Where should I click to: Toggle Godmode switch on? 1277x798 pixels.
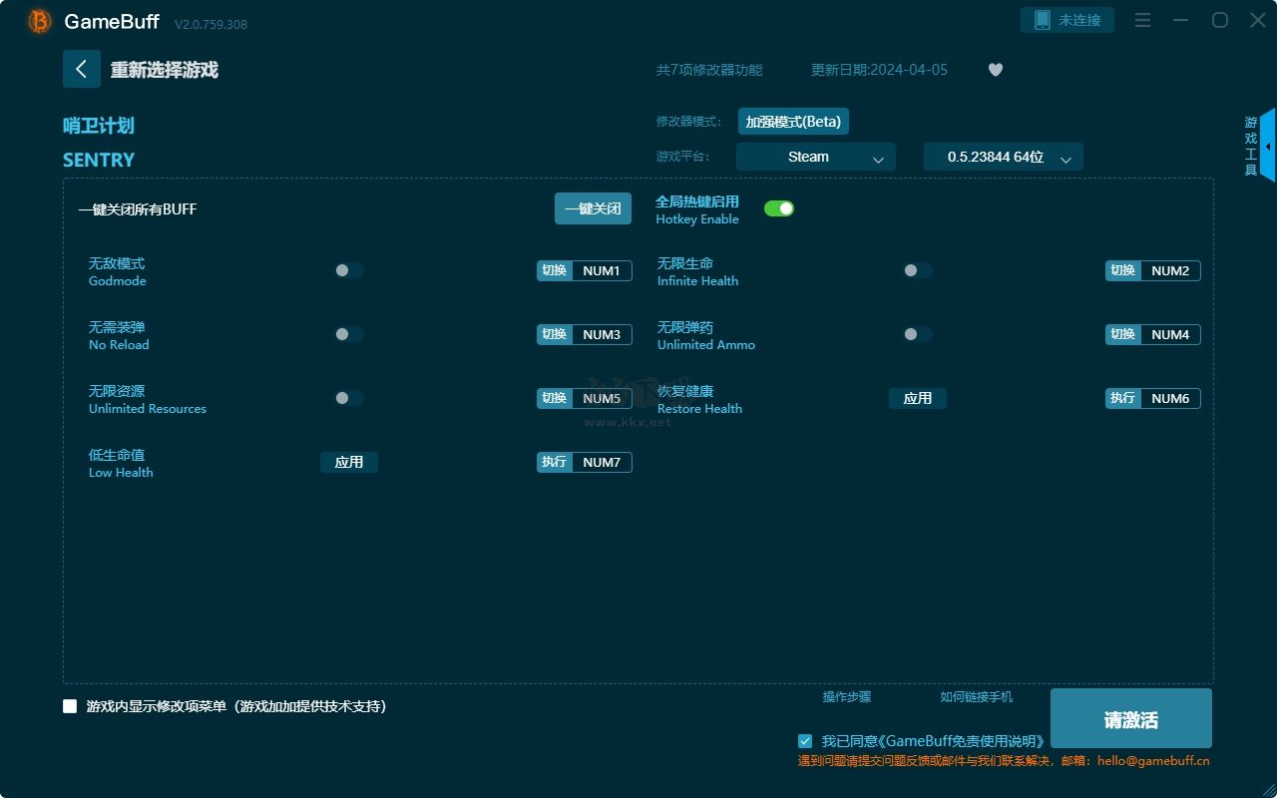[348, 270]
